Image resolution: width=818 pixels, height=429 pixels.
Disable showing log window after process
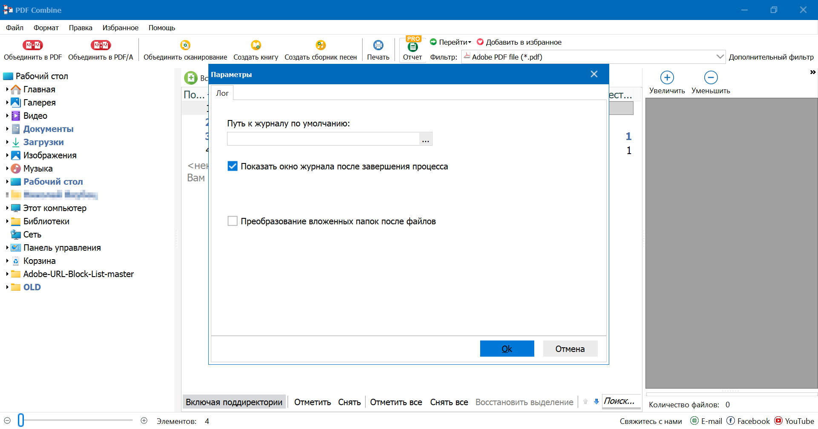pos(233,166)
